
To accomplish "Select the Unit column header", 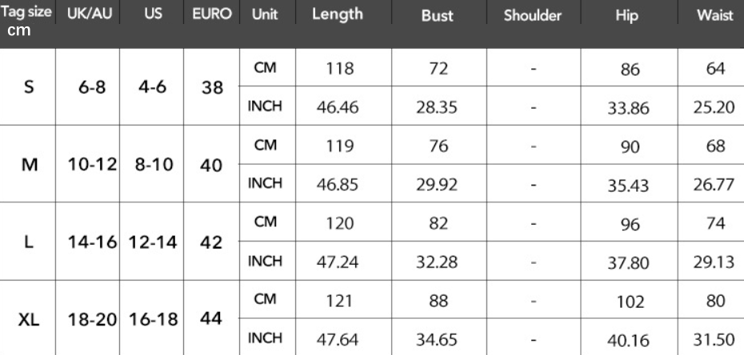I will click(x=264, y=14).
